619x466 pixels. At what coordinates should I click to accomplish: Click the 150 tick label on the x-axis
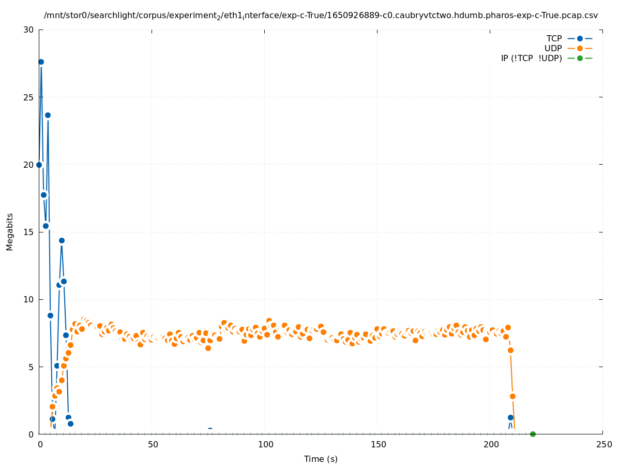coord(378,445)
